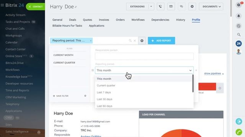Open the Invoices tab
This screenshot has width=245, height=137.
104,20
